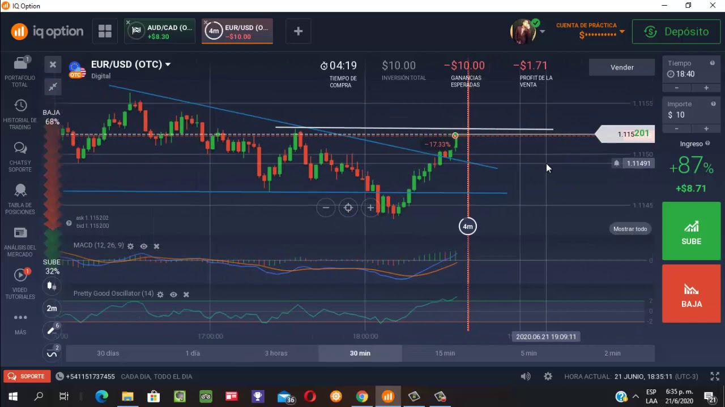Click the Soporte button
The image size is (725, 407).
pos(26,376)
